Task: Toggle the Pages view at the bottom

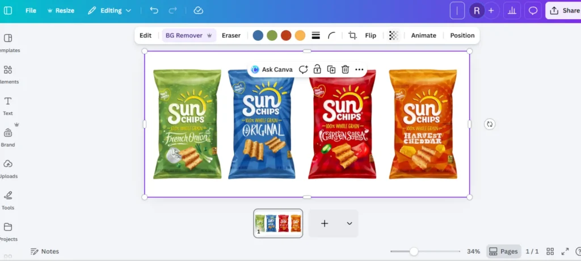Action: pyautogui.click(x=503, y=251)
